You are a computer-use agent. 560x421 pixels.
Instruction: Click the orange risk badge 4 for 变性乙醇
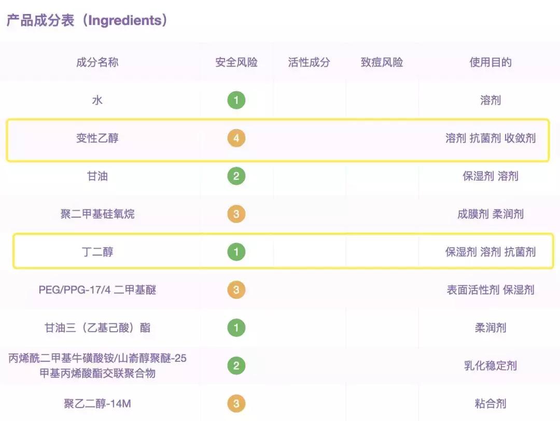pos(236,138)
